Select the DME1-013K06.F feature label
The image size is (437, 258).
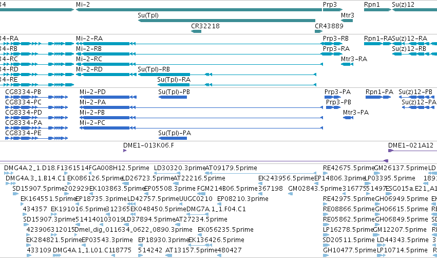pos(148,145)
